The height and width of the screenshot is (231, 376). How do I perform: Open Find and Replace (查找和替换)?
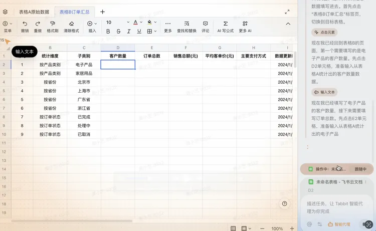[186, 24]
